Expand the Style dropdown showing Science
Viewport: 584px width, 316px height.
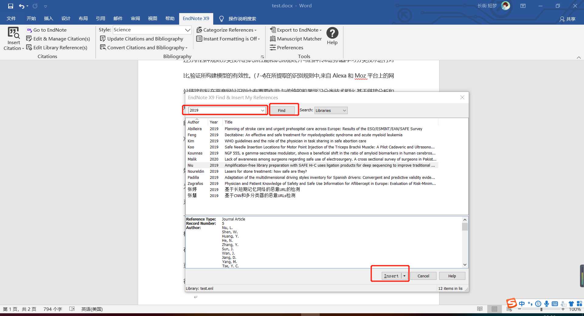pyautogui.click(x=188, y=30)
